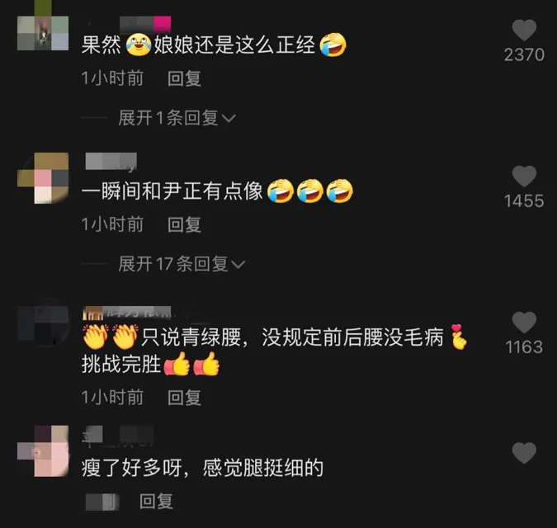Open username above '只说青绿腰' comment
This screenshot has width=557, height=528.
tap(127, 313)
